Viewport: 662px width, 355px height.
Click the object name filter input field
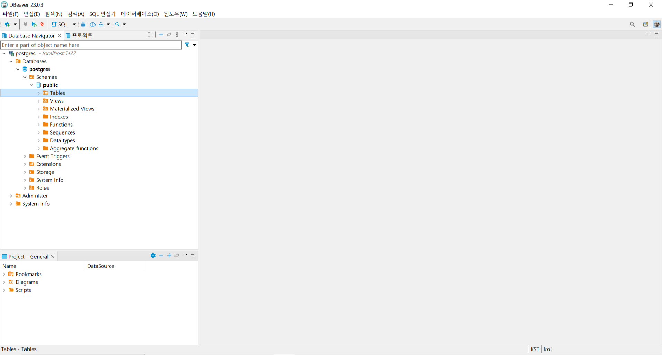[x=91, y=45]
